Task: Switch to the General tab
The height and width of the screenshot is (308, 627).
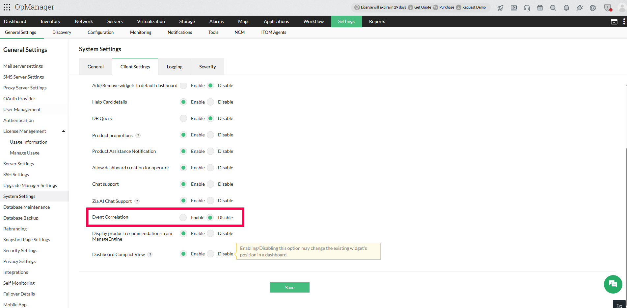Action: 95,67
